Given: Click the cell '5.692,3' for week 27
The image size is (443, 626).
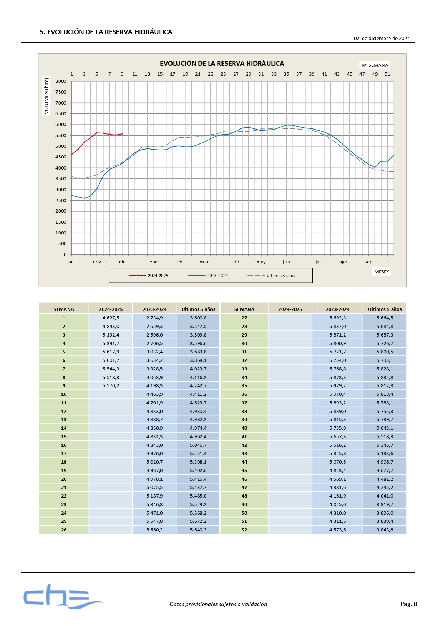Looking at the screenshot, I should pos(338,318).
